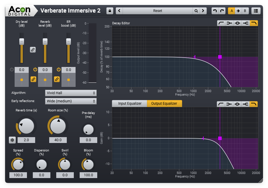Image resolution: width=268 pixels, height=188 pixels.
Task: Go to previous preset arrow
Action: 119,11
